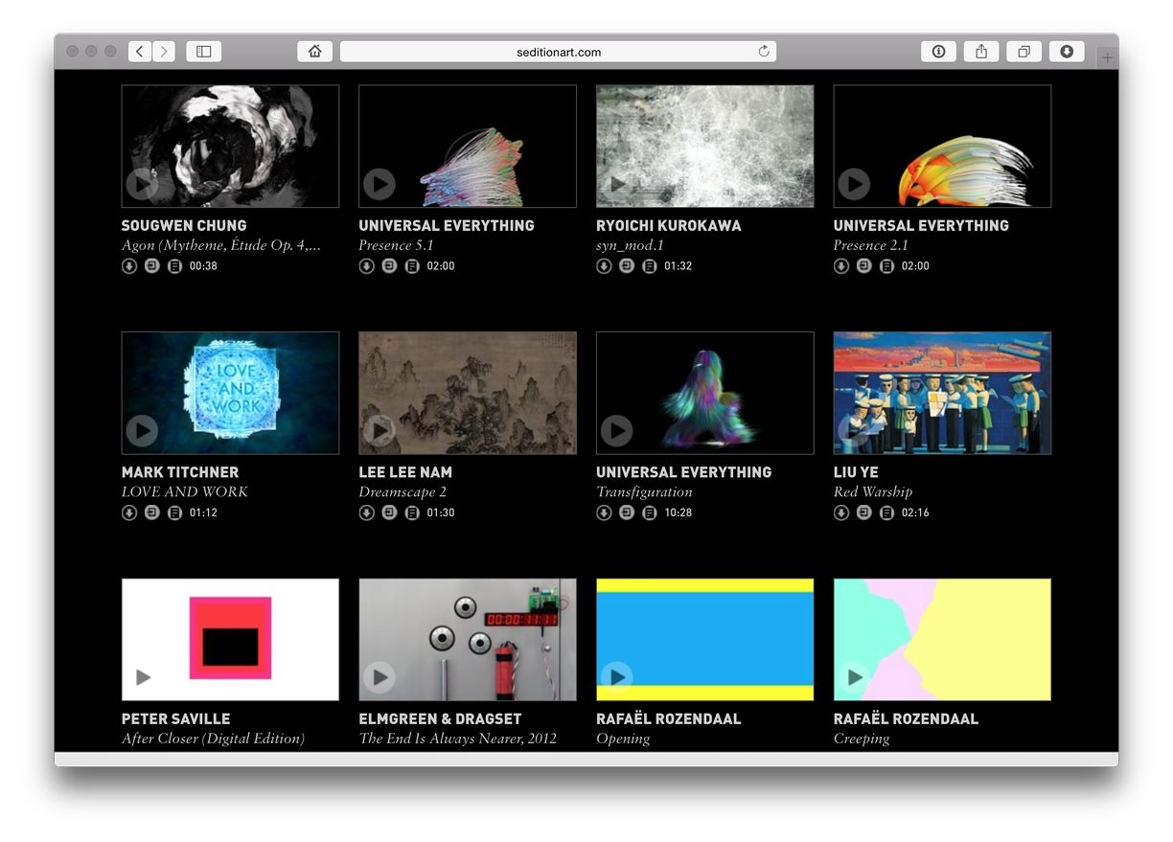Image resolution: width=1173 pixels, height=842 pixels.
Task: Click the boxed-arrow icon under Transfiguration
Action: click(627, 512)
